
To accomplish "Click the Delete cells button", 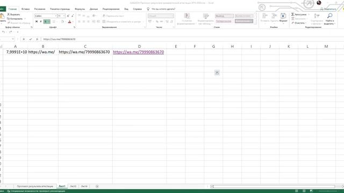I will pos(274,18).
